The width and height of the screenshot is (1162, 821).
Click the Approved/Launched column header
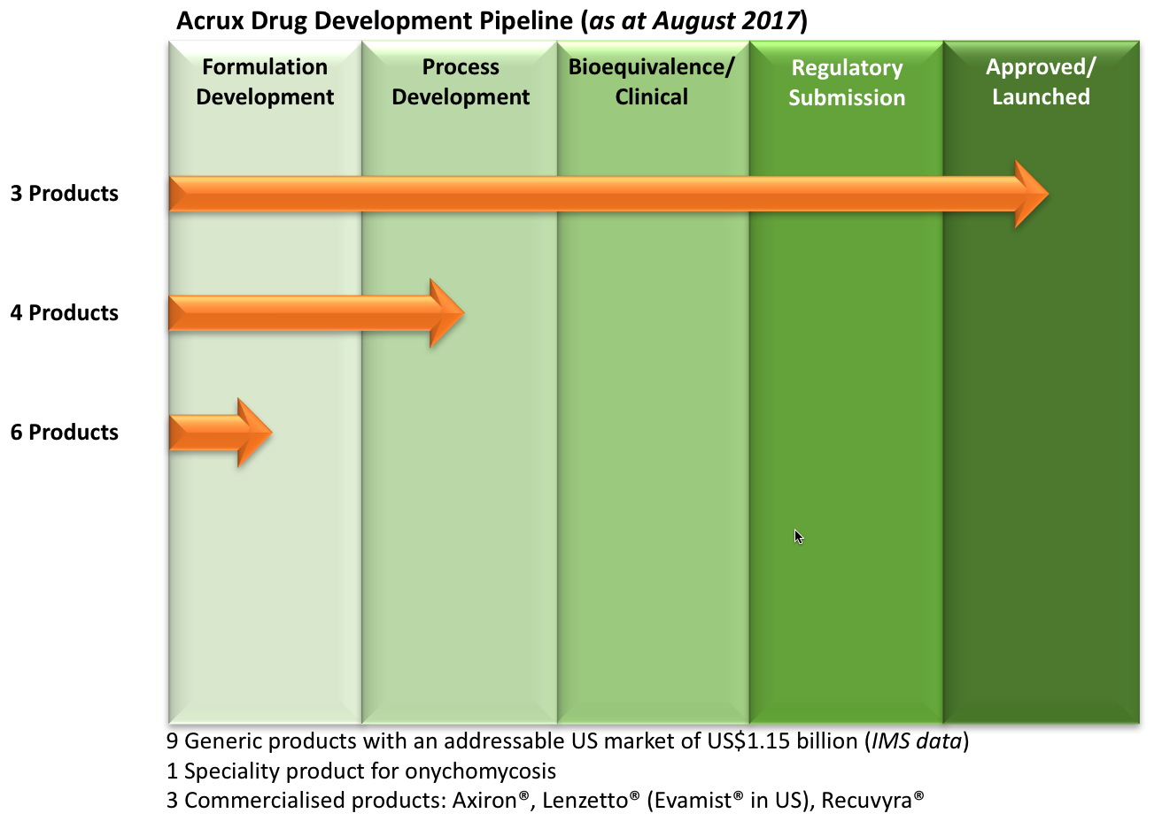pos(1041,81)
